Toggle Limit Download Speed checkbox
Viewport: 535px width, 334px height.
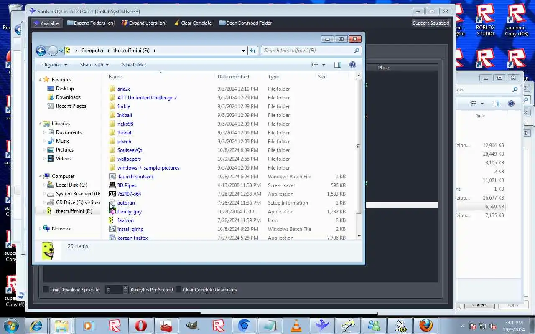[46, 290]
